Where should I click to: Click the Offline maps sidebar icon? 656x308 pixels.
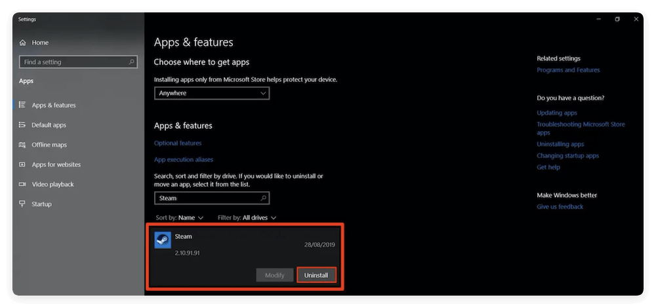click(x=23, y=145)
